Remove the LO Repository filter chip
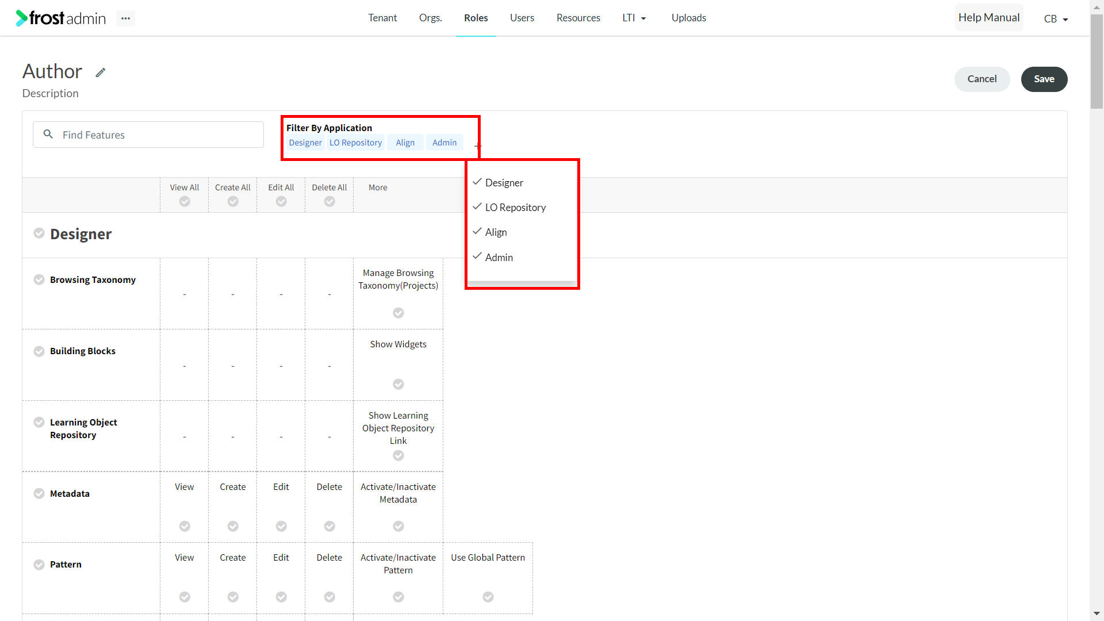 pos(355,143)
